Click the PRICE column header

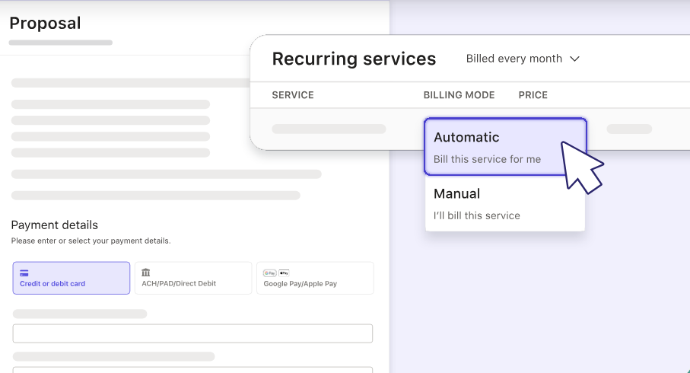(x=533, y=95)
